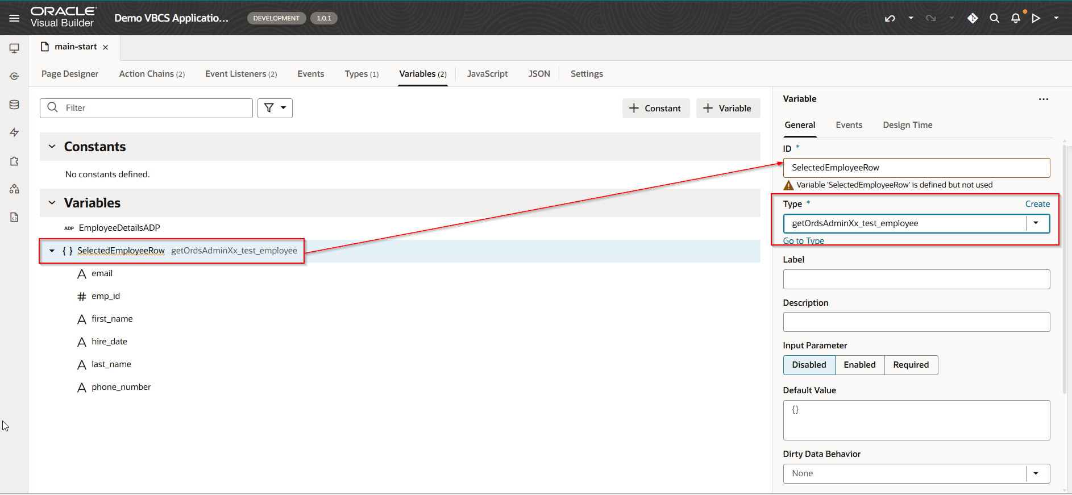The image size is (1072, 495).
Task: Select Disabled for Input Parameter
Action: 809,365
